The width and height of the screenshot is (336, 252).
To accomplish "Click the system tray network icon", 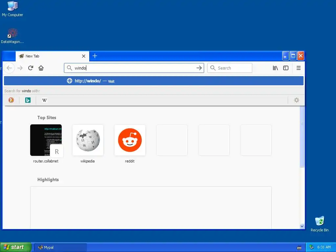I will [x=312, y=247].
